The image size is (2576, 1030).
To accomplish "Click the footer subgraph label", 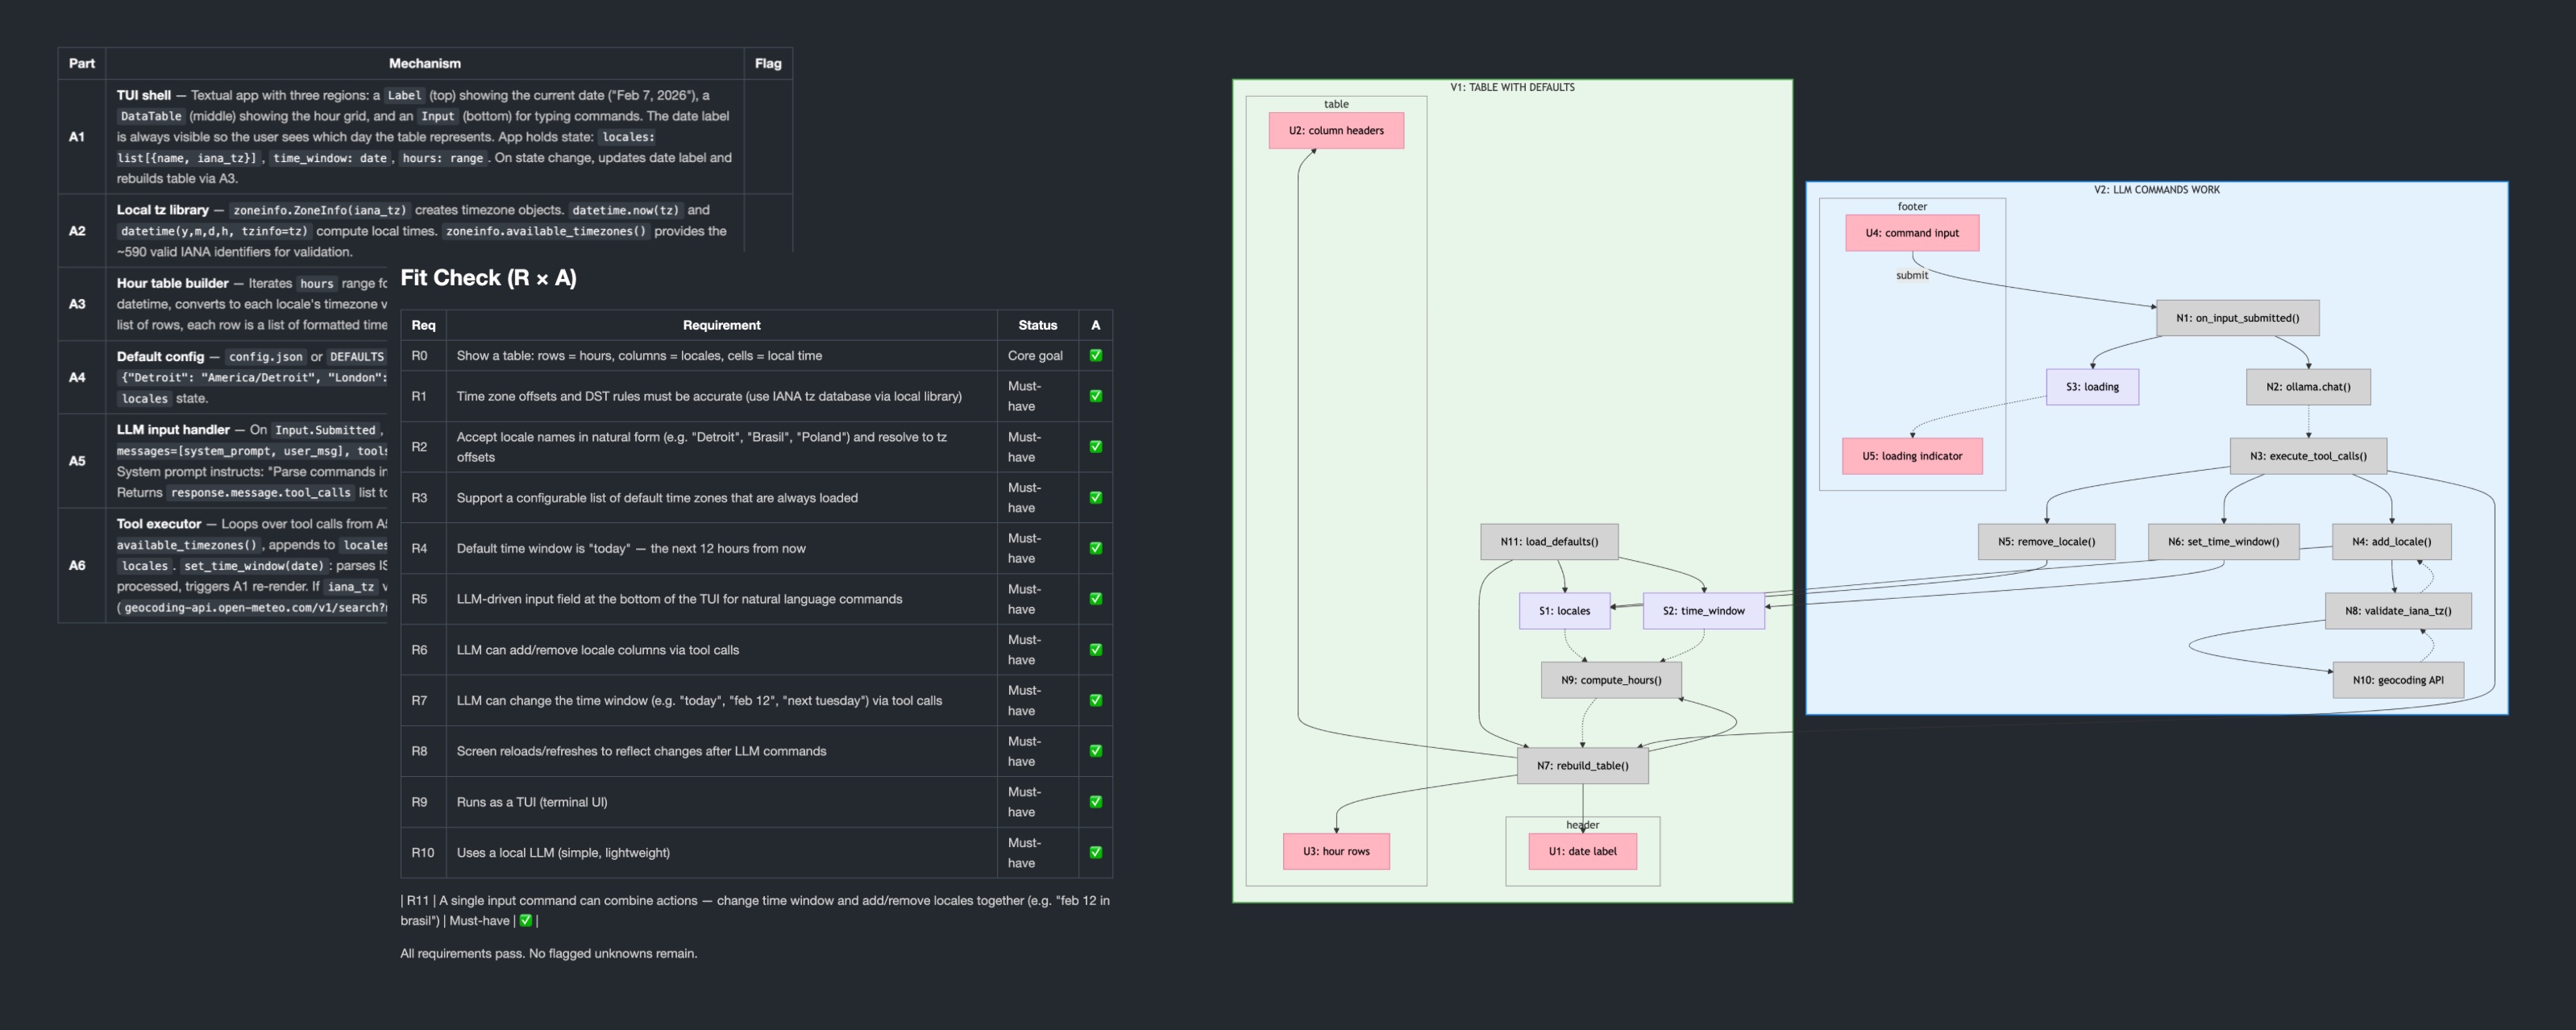I will 1911,207.
